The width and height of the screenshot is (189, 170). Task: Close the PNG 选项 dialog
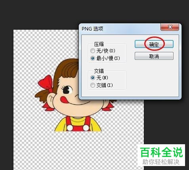tap(170, 27)
